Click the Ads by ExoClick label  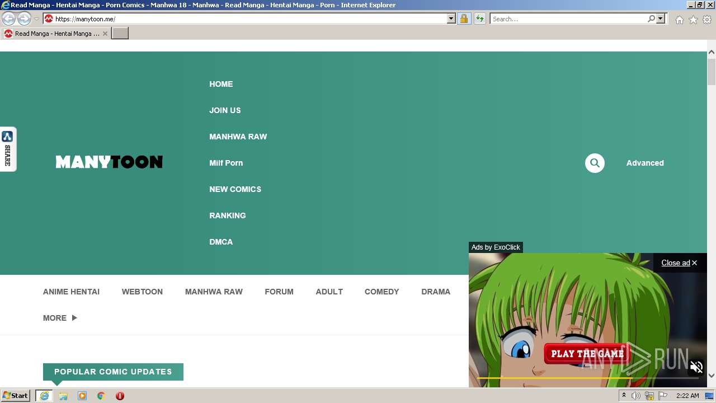(496, 247)
